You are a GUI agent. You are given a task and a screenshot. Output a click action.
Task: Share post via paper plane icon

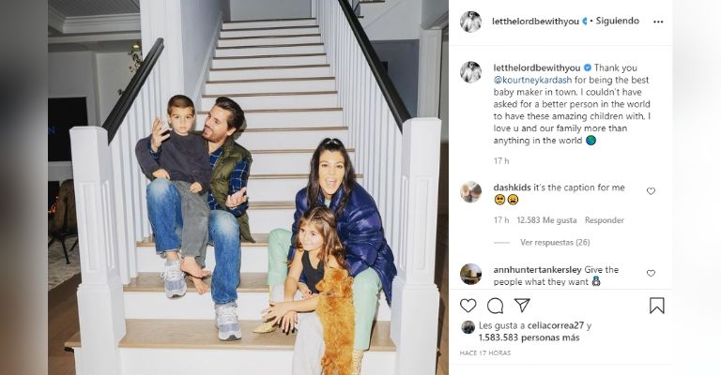(x=522, y=305)
